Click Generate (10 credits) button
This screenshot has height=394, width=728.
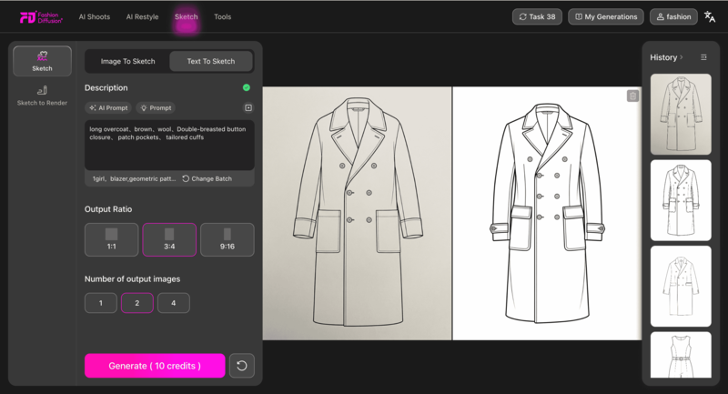(x=155, y=366)
